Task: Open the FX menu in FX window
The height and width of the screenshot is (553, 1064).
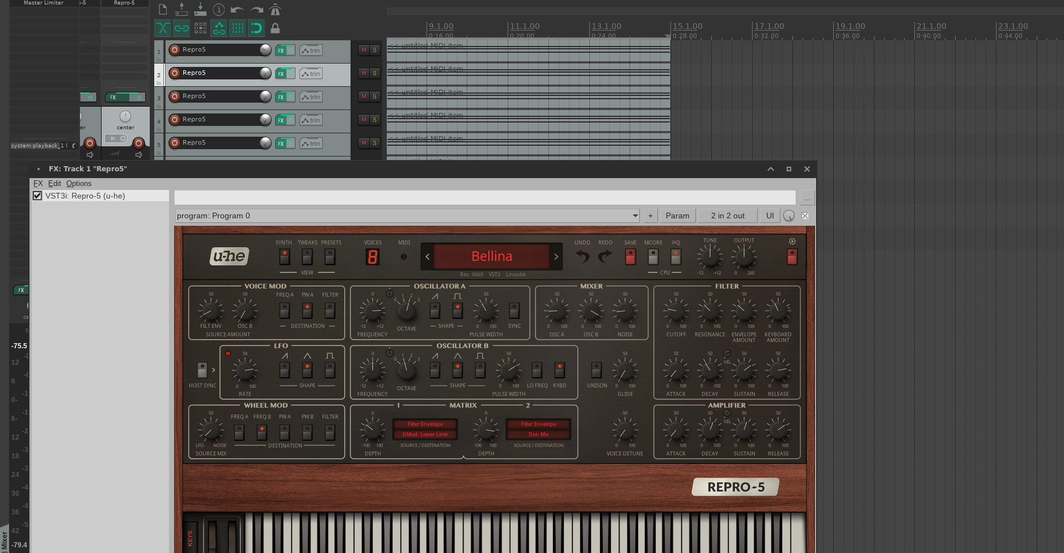Action: pos(38,183)
